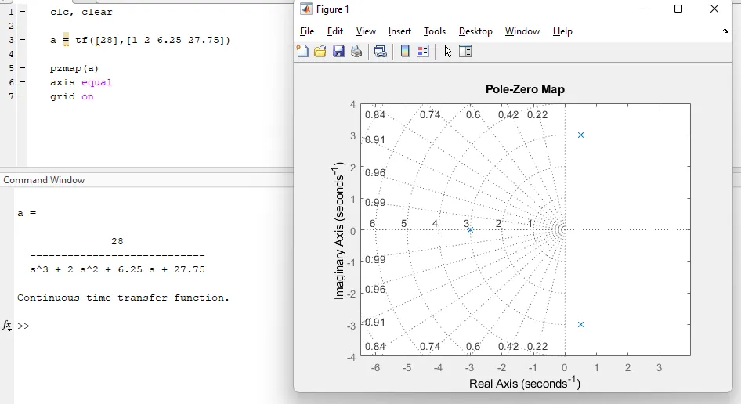Print the figure with the printer icon
The image size is (741, 404).
356,52
